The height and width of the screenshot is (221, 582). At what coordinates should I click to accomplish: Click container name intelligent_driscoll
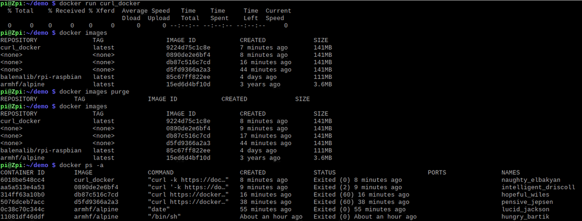pos(538,187)
